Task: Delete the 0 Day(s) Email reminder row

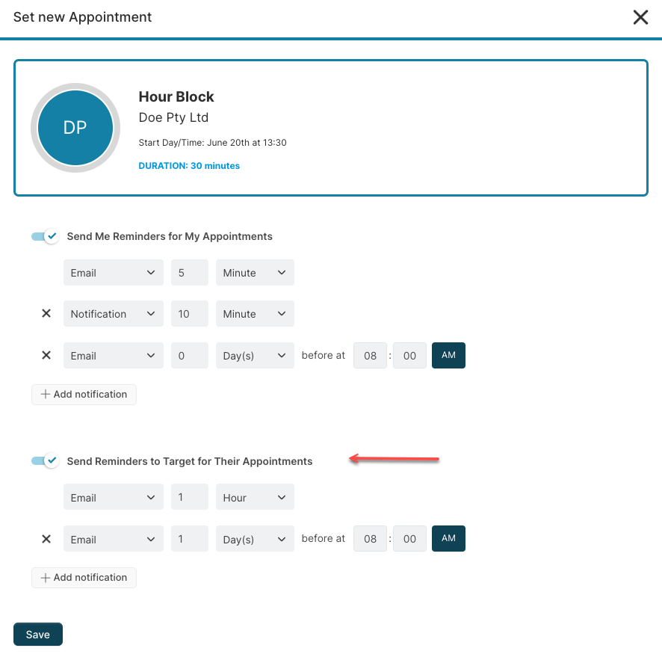Action: click(x=46, y=355)
